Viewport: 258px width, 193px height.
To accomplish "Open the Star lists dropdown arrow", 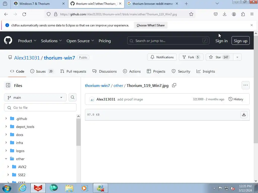I will click(x=237, y=57).
